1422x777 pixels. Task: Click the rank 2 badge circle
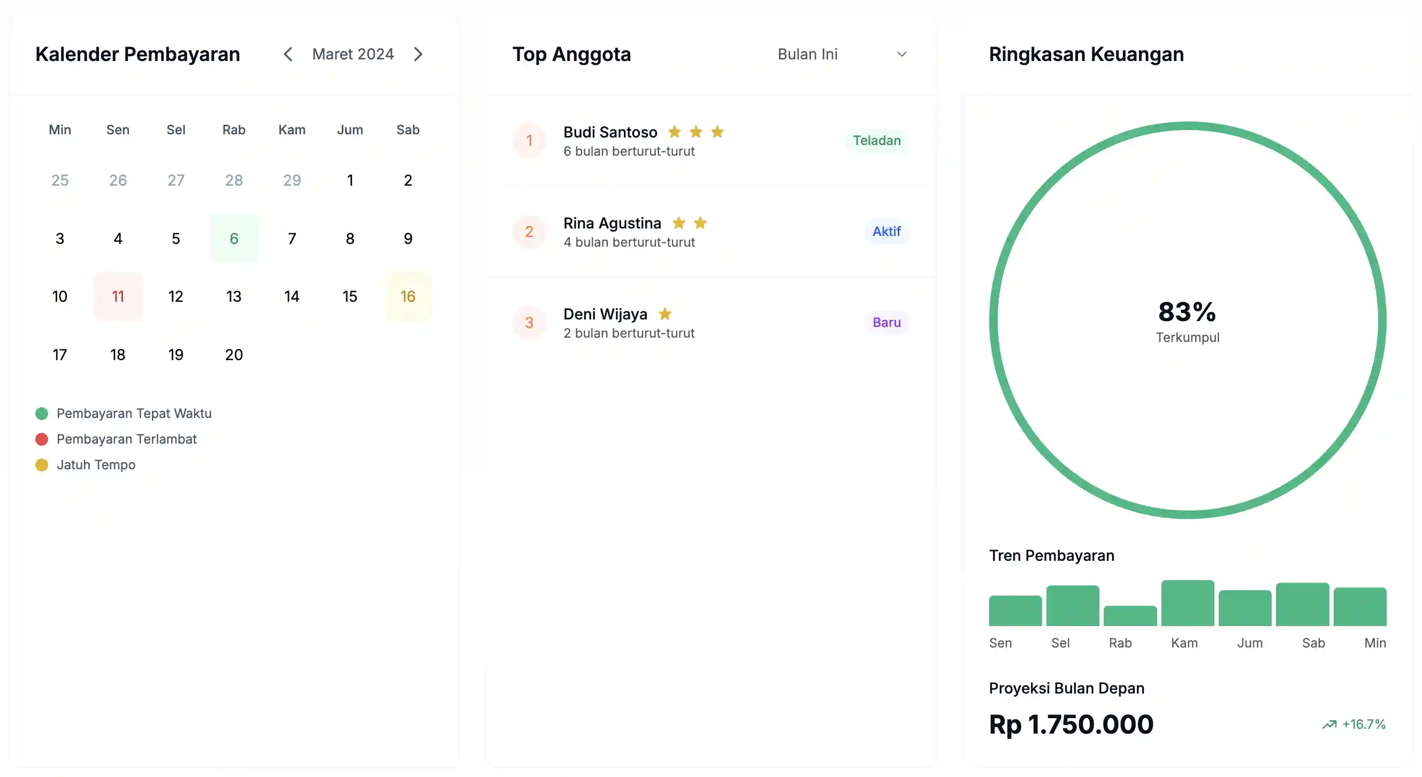529,231
